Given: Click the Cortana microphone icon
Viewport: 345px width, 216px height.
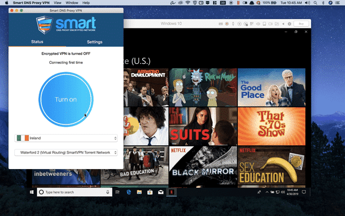Looking at the screenshot, I should pyautogui.click(x=108, y=192).
